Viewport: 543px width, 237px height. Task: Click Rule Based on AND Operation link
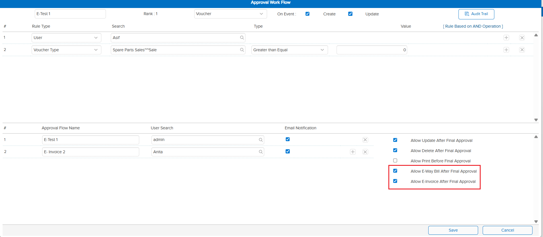[473, 26]
